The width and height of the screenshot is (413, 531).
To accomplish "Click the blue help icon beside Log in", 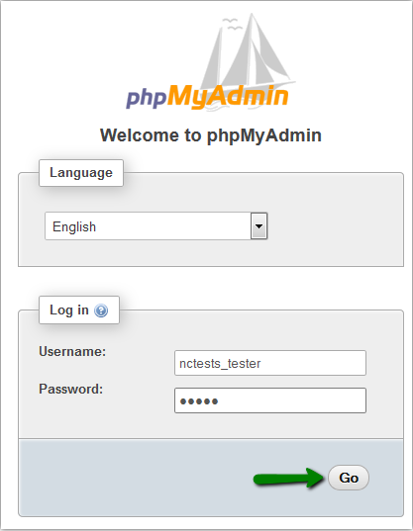I will [x=101, y=310].
